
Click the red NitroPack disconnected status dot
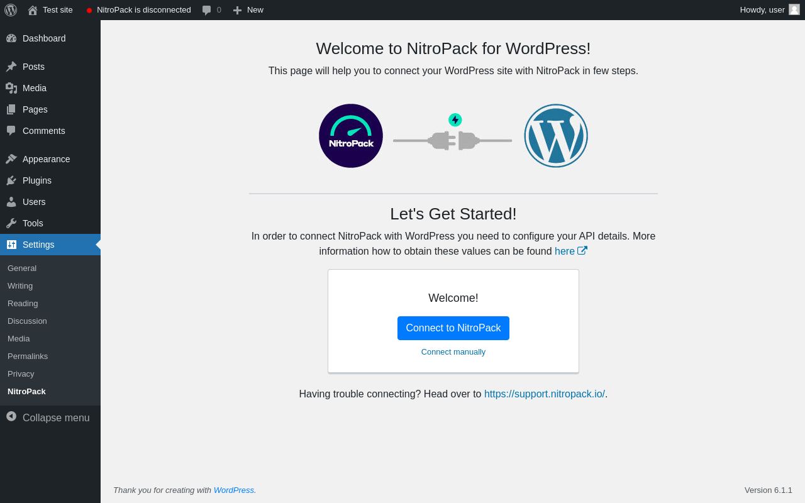pos(89,10)
